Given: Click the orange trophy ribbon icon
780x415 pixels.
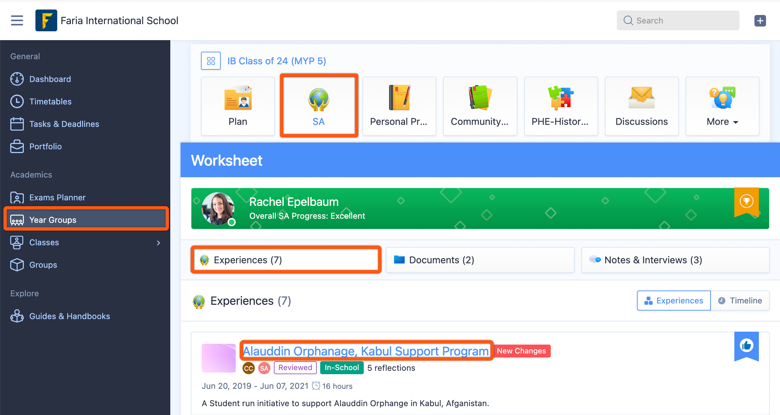Looking at the screenshot, I should click(x=746, y=201).
